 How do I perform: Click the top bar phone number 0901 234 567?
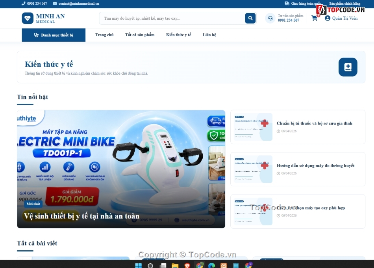point(37,3)
